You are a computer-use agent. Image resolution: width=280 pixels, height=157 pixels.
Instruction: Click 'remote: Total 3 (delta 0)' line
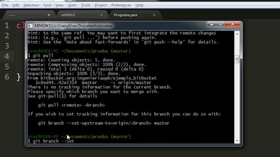click(x=86, y=69)
